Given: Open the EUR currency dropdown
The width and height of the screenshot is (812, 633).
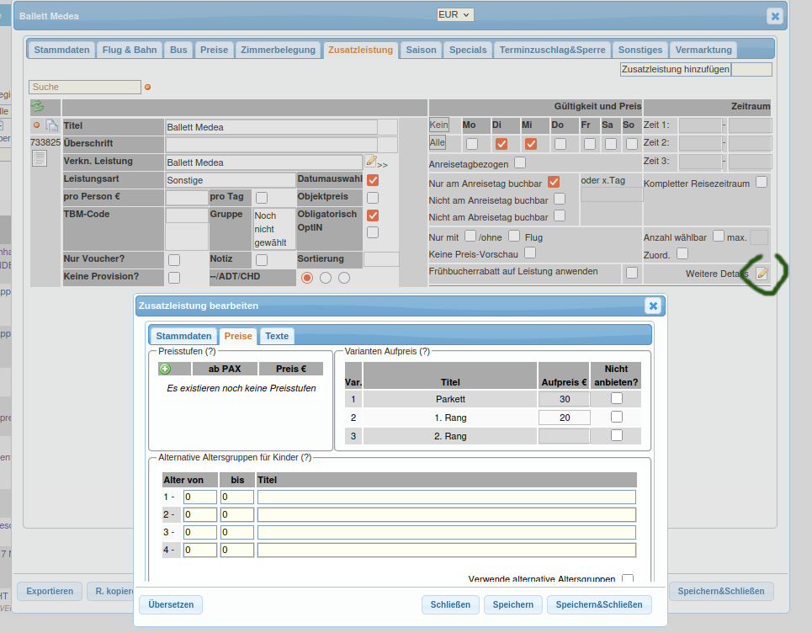Looking at the screenshot, I should [455, 14].
